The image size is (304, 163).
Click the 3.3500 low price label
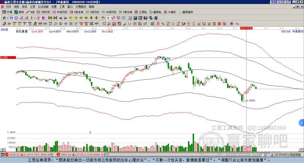point(251,101)
